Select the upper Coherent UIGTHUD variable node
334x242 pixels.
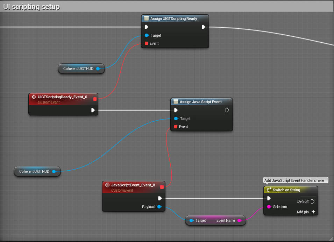(x=78, y=69)
